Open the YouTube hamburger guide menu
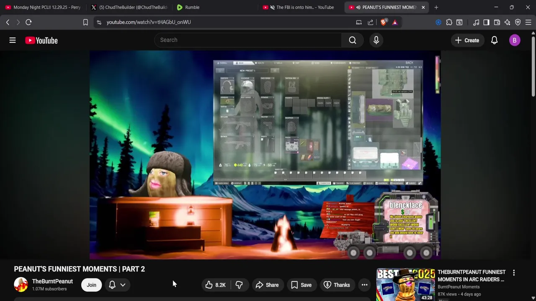This screenshot has width=536, height=301. [13, 40]
